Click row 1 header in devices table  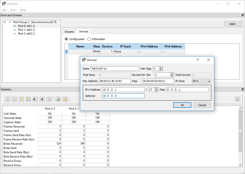pyautogui.click(x=66, y=52)
